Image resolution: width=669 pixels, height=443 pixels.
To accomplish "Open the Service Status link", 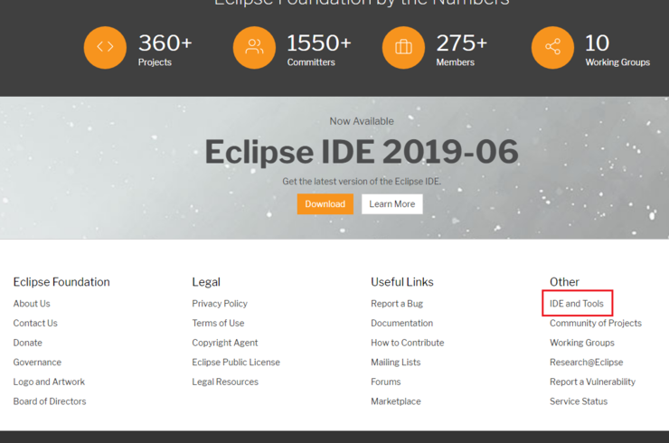I will pos(579,401).
